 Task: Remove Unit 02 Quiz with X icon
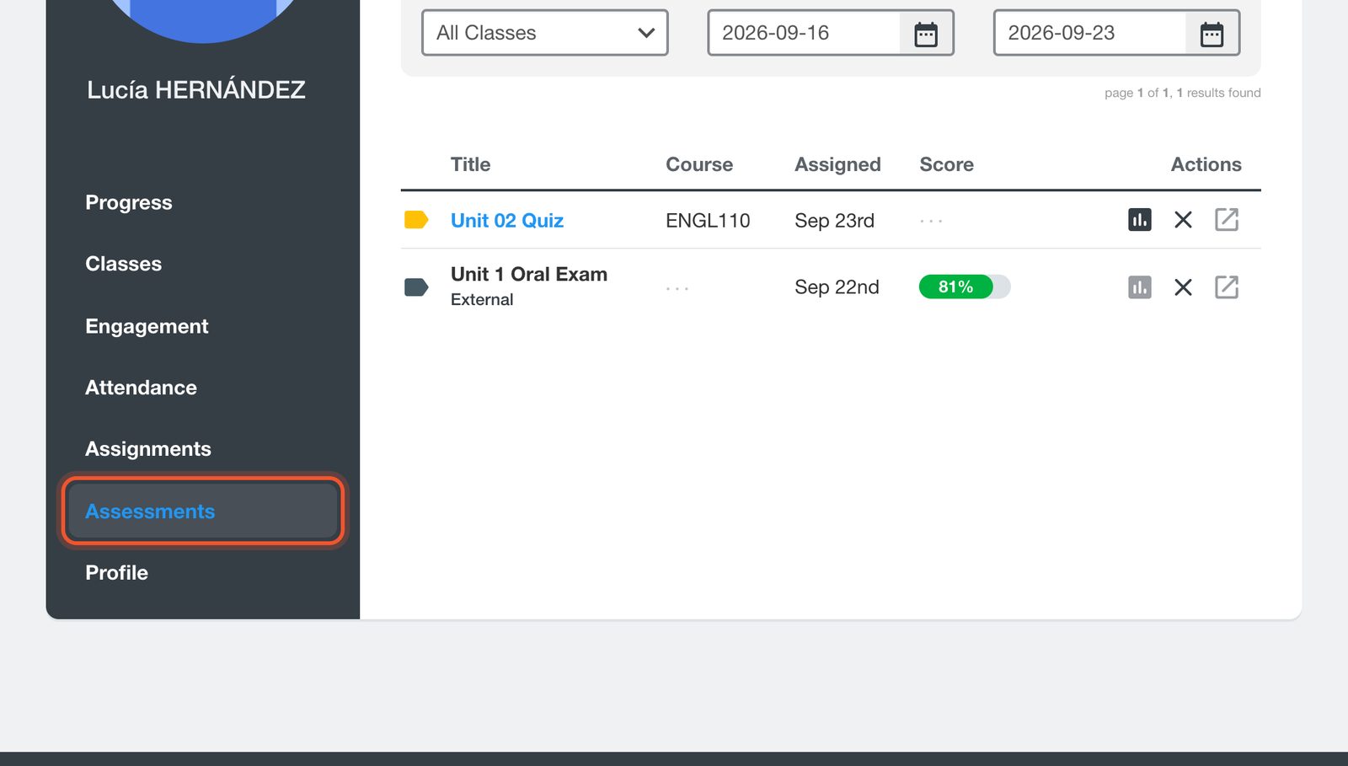[x=1183, y=220]
